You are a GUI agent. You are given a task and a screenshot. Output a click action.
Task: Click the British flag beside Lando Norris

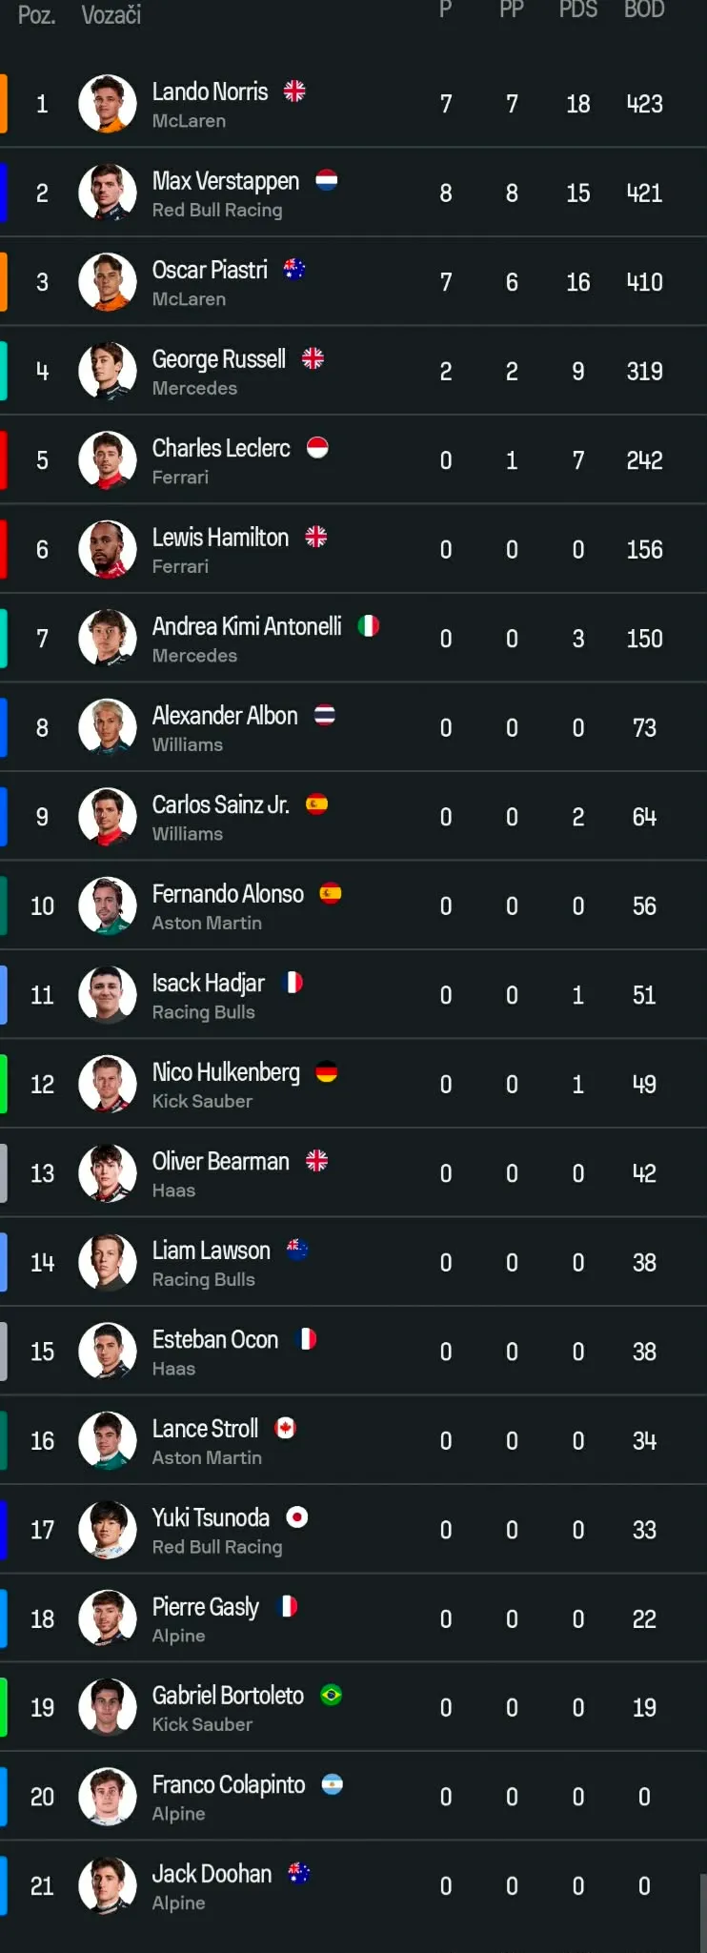pos(294,91)
